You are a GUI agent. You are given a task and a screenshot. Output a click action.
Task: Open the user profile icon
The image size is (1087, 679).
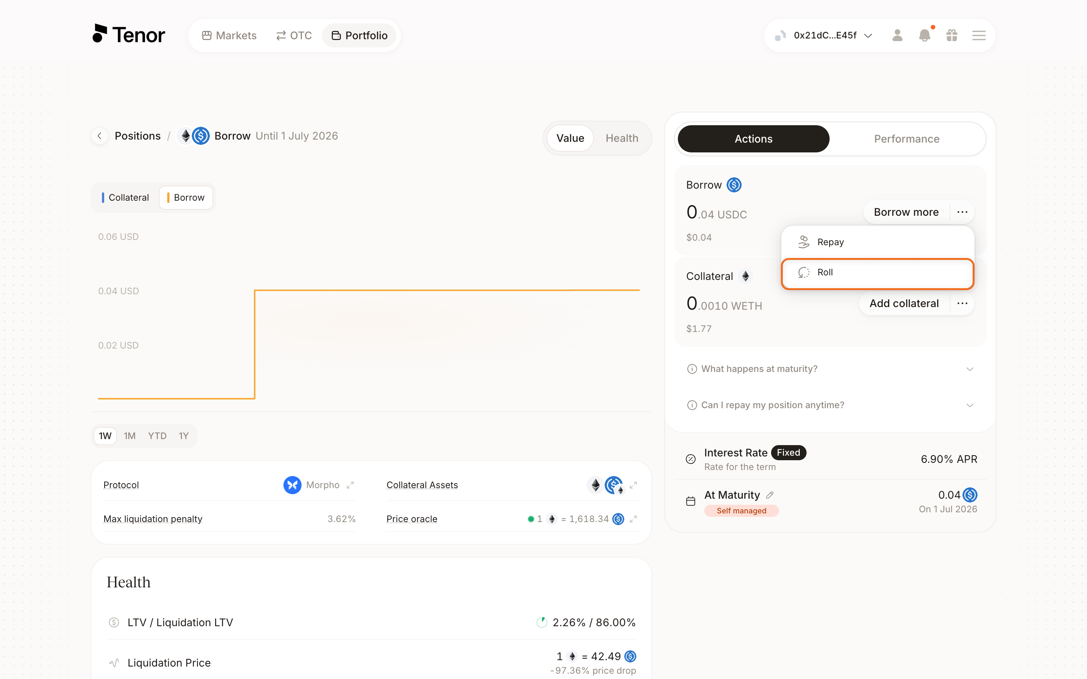click(897, 35)
